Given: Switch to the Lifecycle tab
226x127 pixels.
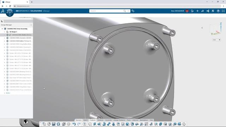Looking at the screenshot, I should pyautogui.click(x=135, y=120).
